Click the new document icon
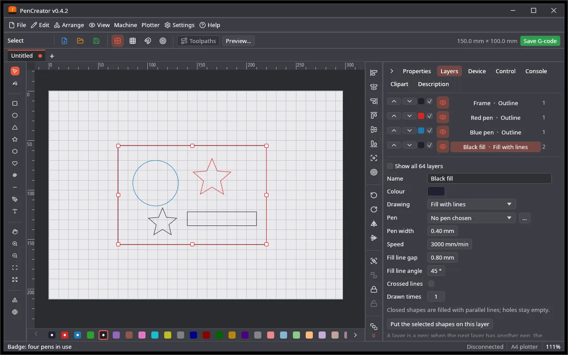 [64, 41]
